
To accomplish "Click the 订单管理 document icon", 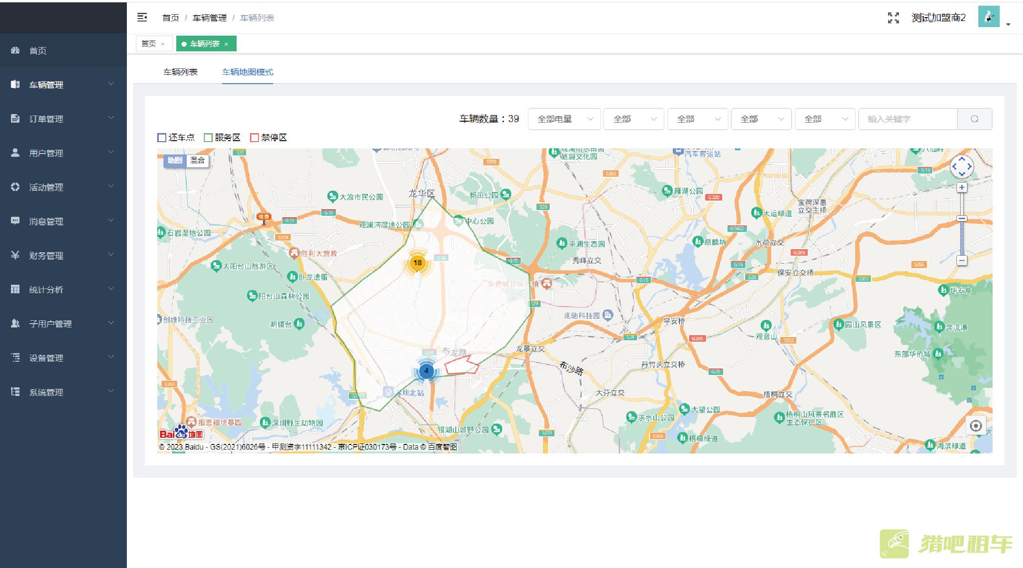I will [x=15, y=118].
